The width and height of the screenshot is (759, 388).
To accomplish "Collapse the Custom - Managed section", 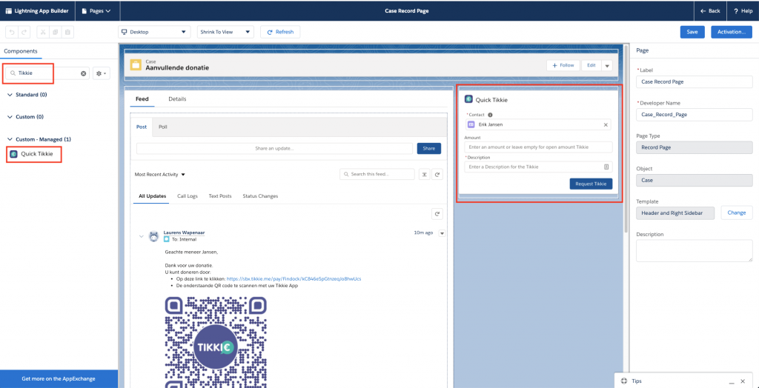I will click(x=10, y=139).
